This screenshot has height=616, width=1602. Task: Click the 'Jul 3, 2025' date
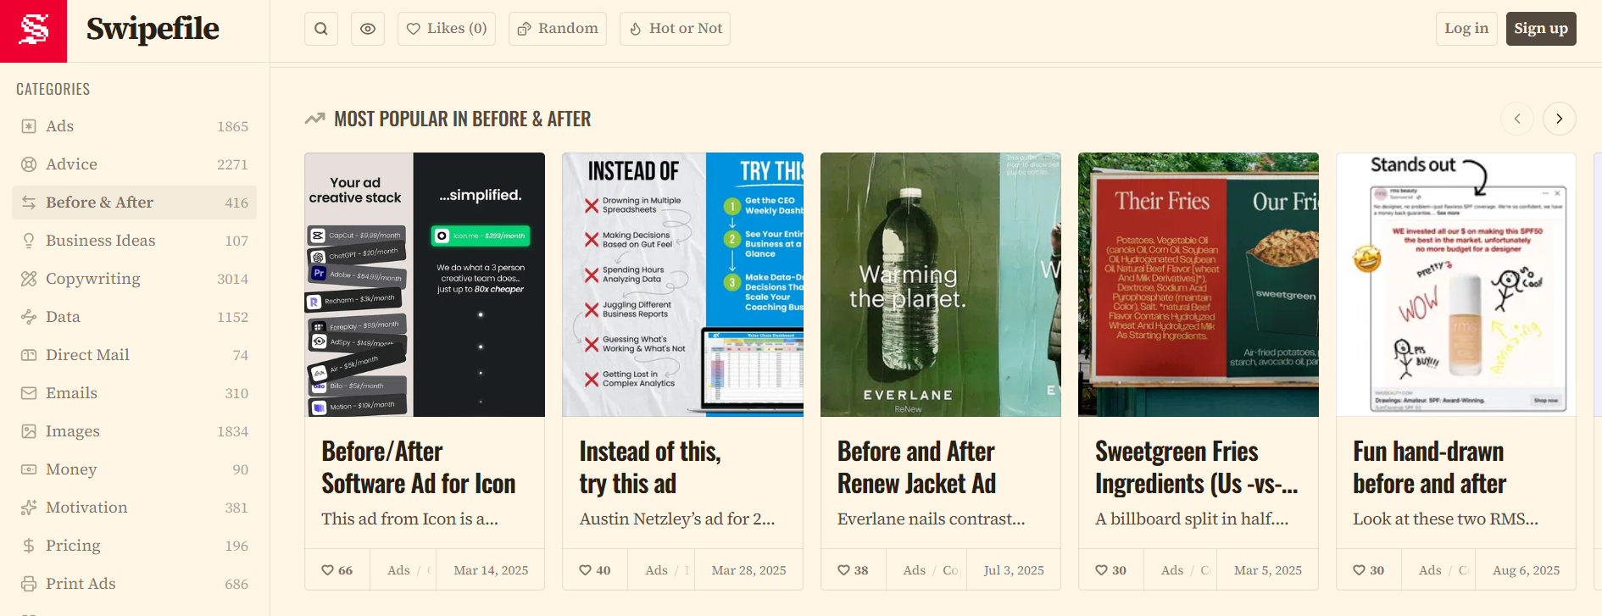1014,570
